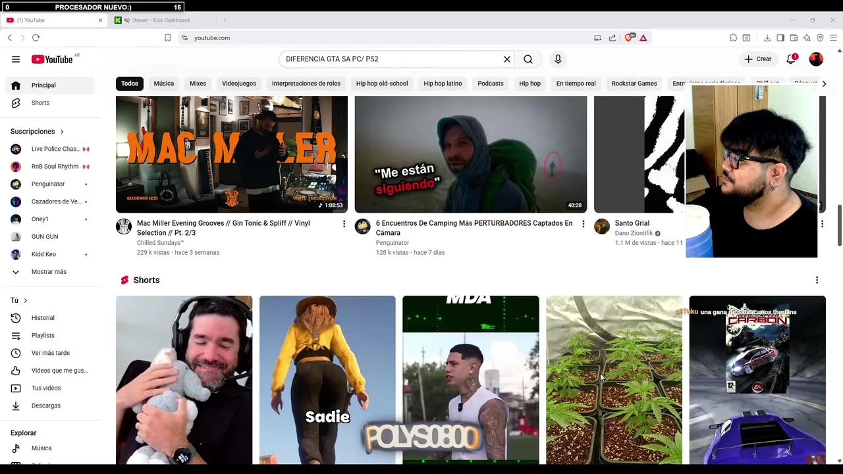Click the magnifier search button
The image size is (843, 474).
[528, 59]
